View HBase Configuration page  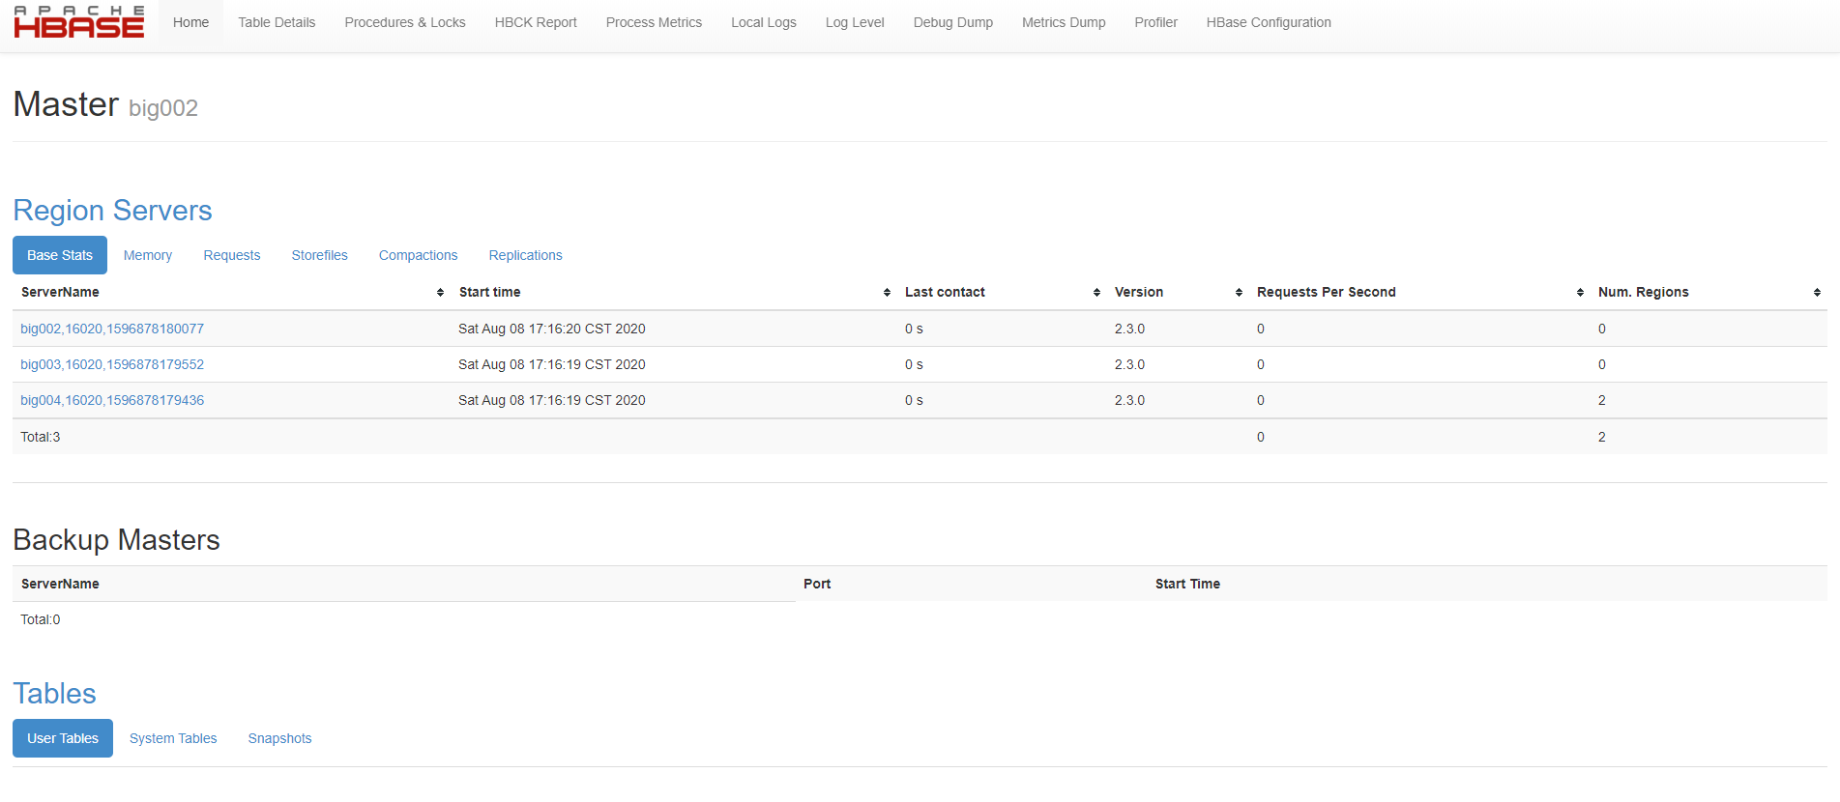pos(1269,22)
